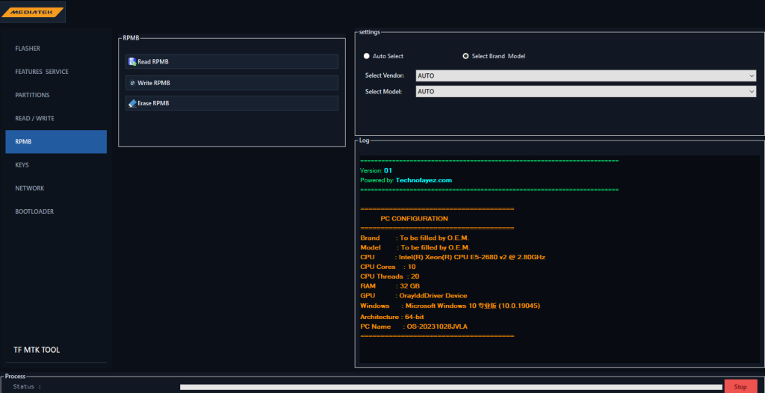The width and height of the screenshot is (765, 393).
Task: Click the Brand To be filled line
Action: [x=415, y=238]
